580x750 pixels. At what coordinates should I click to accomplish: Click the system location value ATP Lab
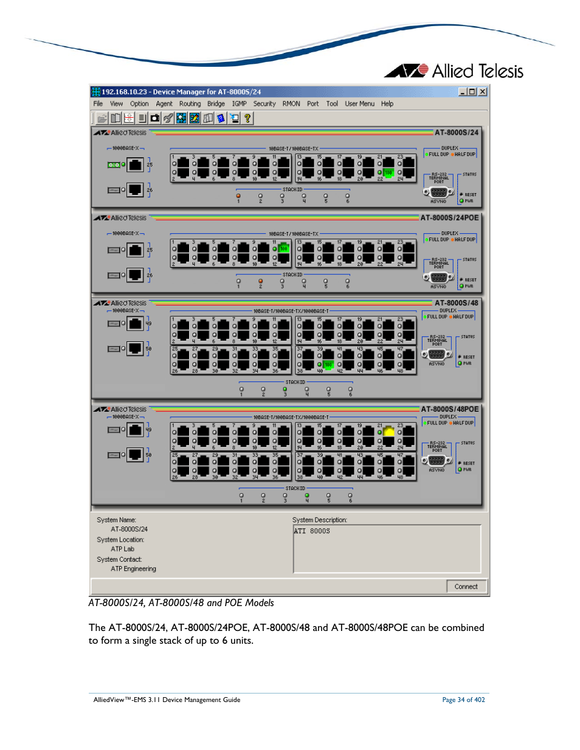tap(122, 549)
